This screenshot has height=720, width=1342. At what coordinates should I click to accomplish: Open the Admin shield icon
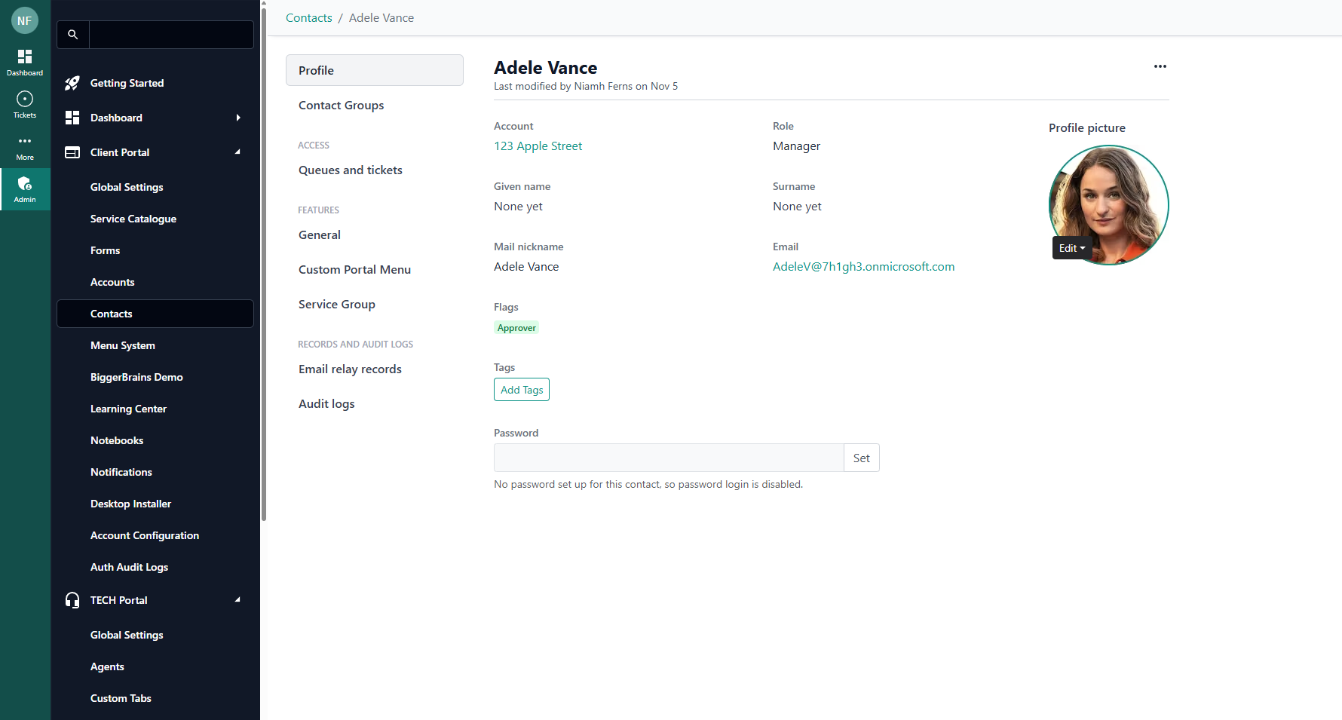tap(25, 184)
